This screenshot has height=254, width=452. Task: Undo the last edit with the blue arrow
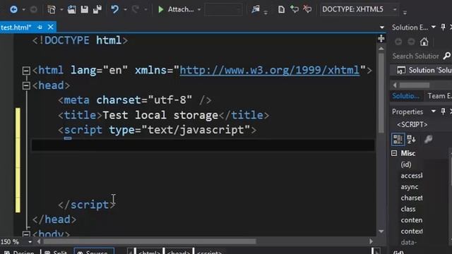coord(114,9)
